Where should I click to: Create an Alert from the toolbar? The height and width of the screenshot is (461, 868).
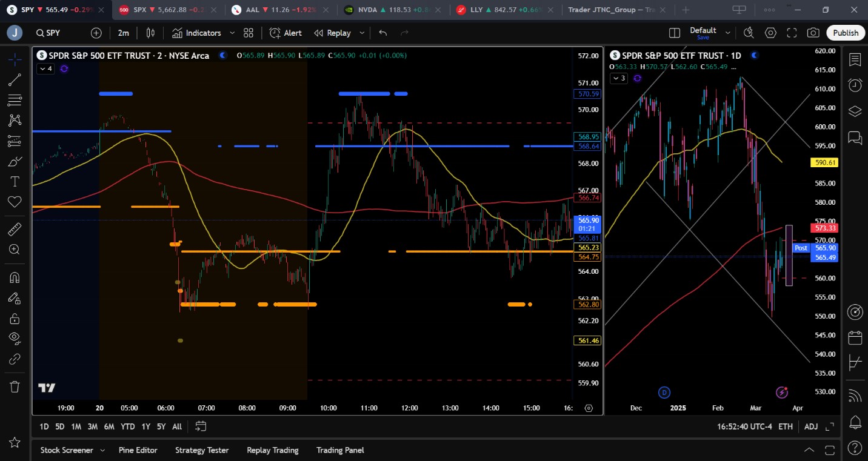pos(285,33)
